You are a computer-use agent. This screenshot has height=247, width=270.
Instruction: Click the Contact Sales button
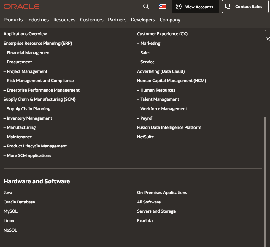click(245, 7)
